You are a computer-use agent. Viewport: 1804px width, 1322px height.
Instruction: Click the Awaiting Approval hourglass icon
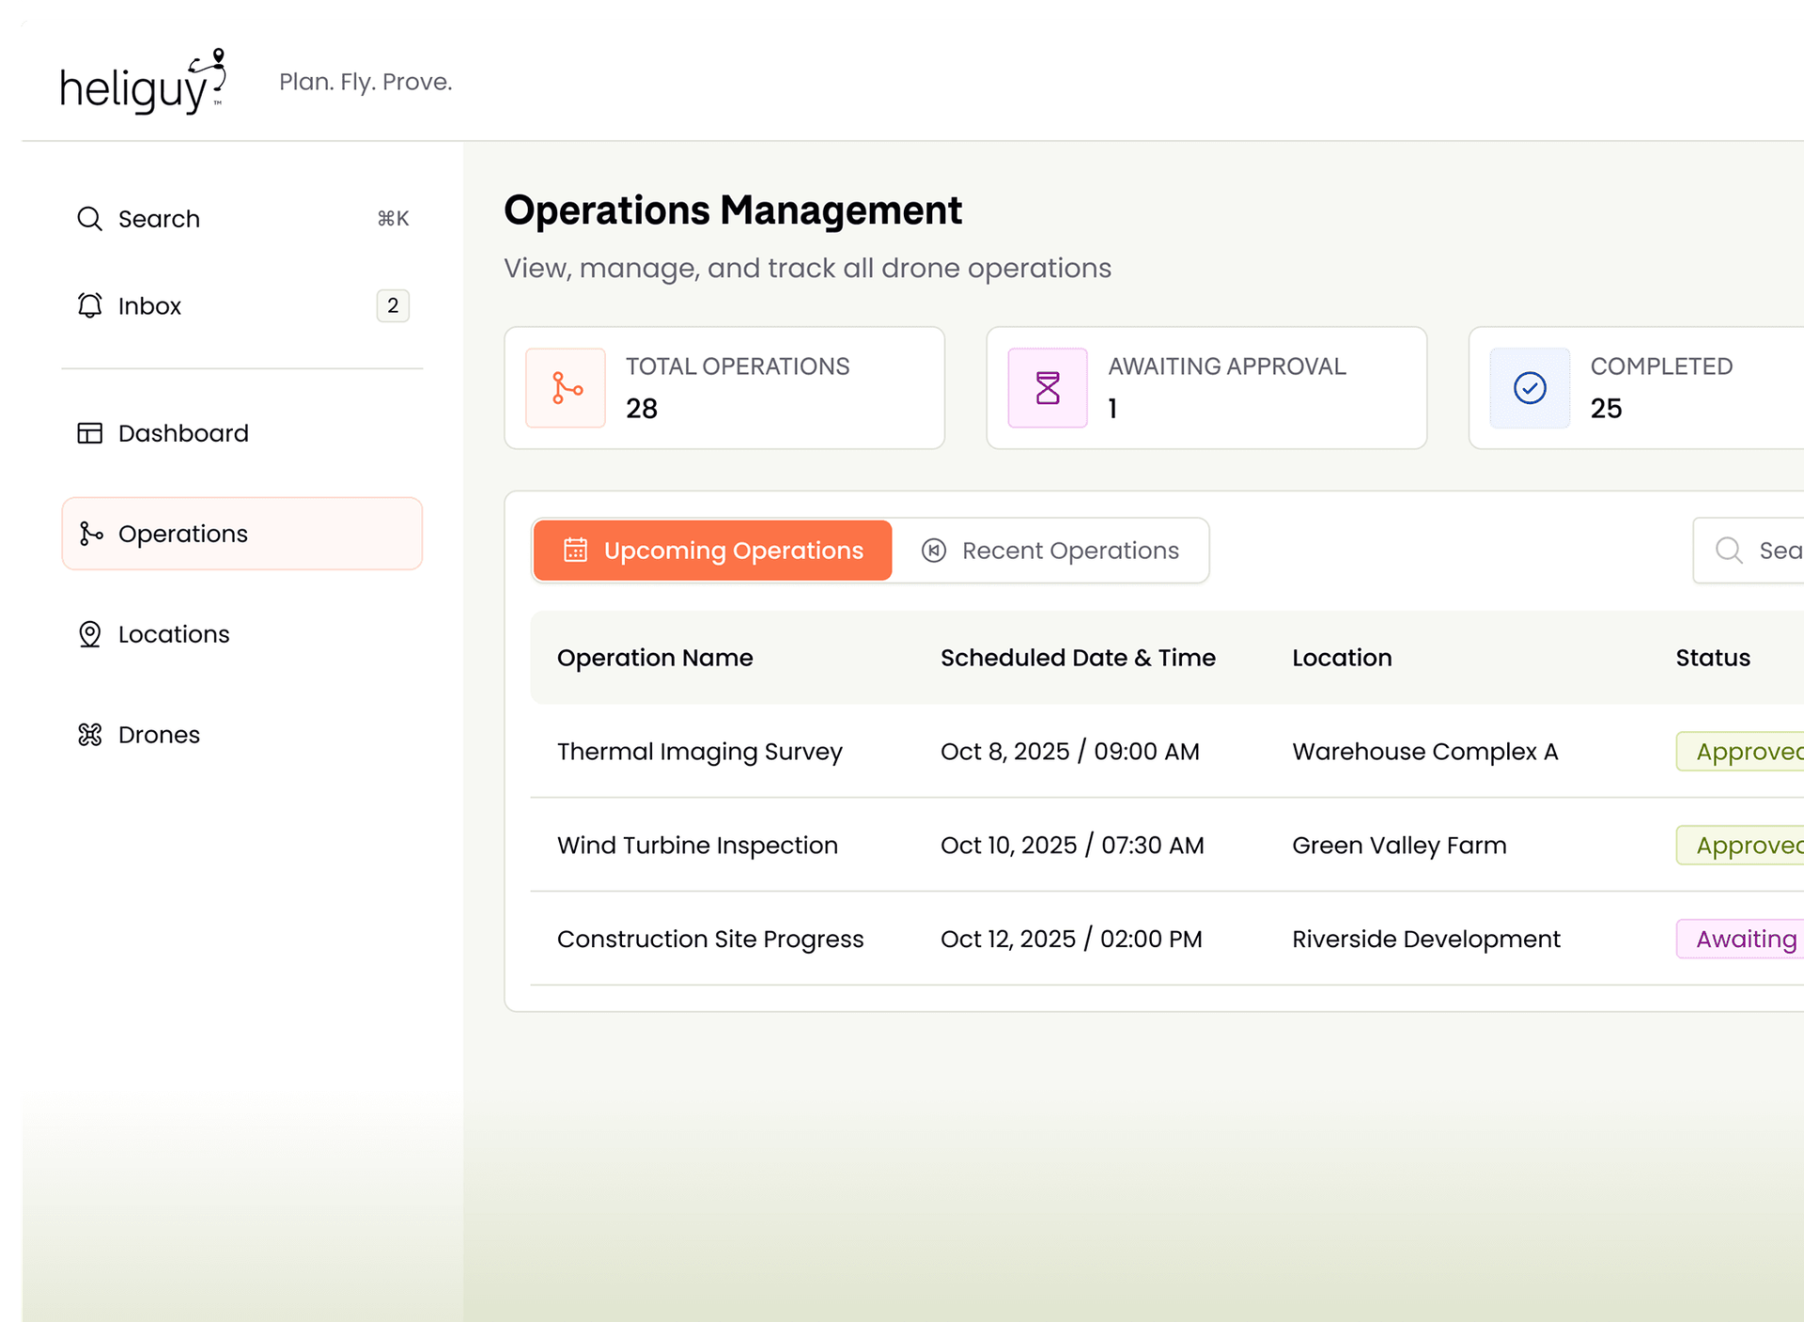[x=1048, y=388]
